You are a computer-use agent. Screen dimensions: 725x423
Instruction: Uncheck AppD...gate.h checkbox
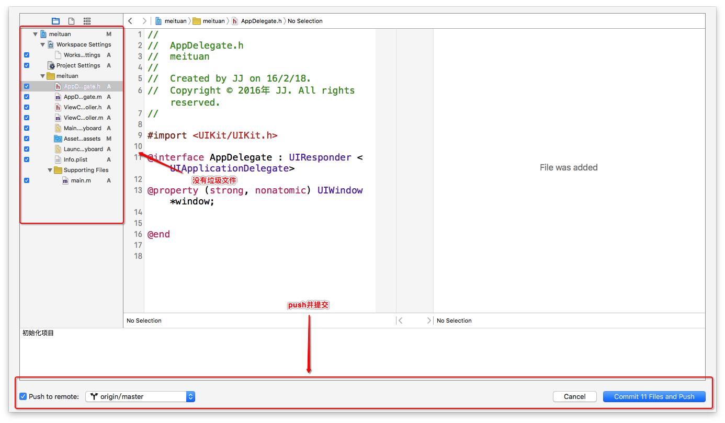pyautogui.click(x=27, y=86)
